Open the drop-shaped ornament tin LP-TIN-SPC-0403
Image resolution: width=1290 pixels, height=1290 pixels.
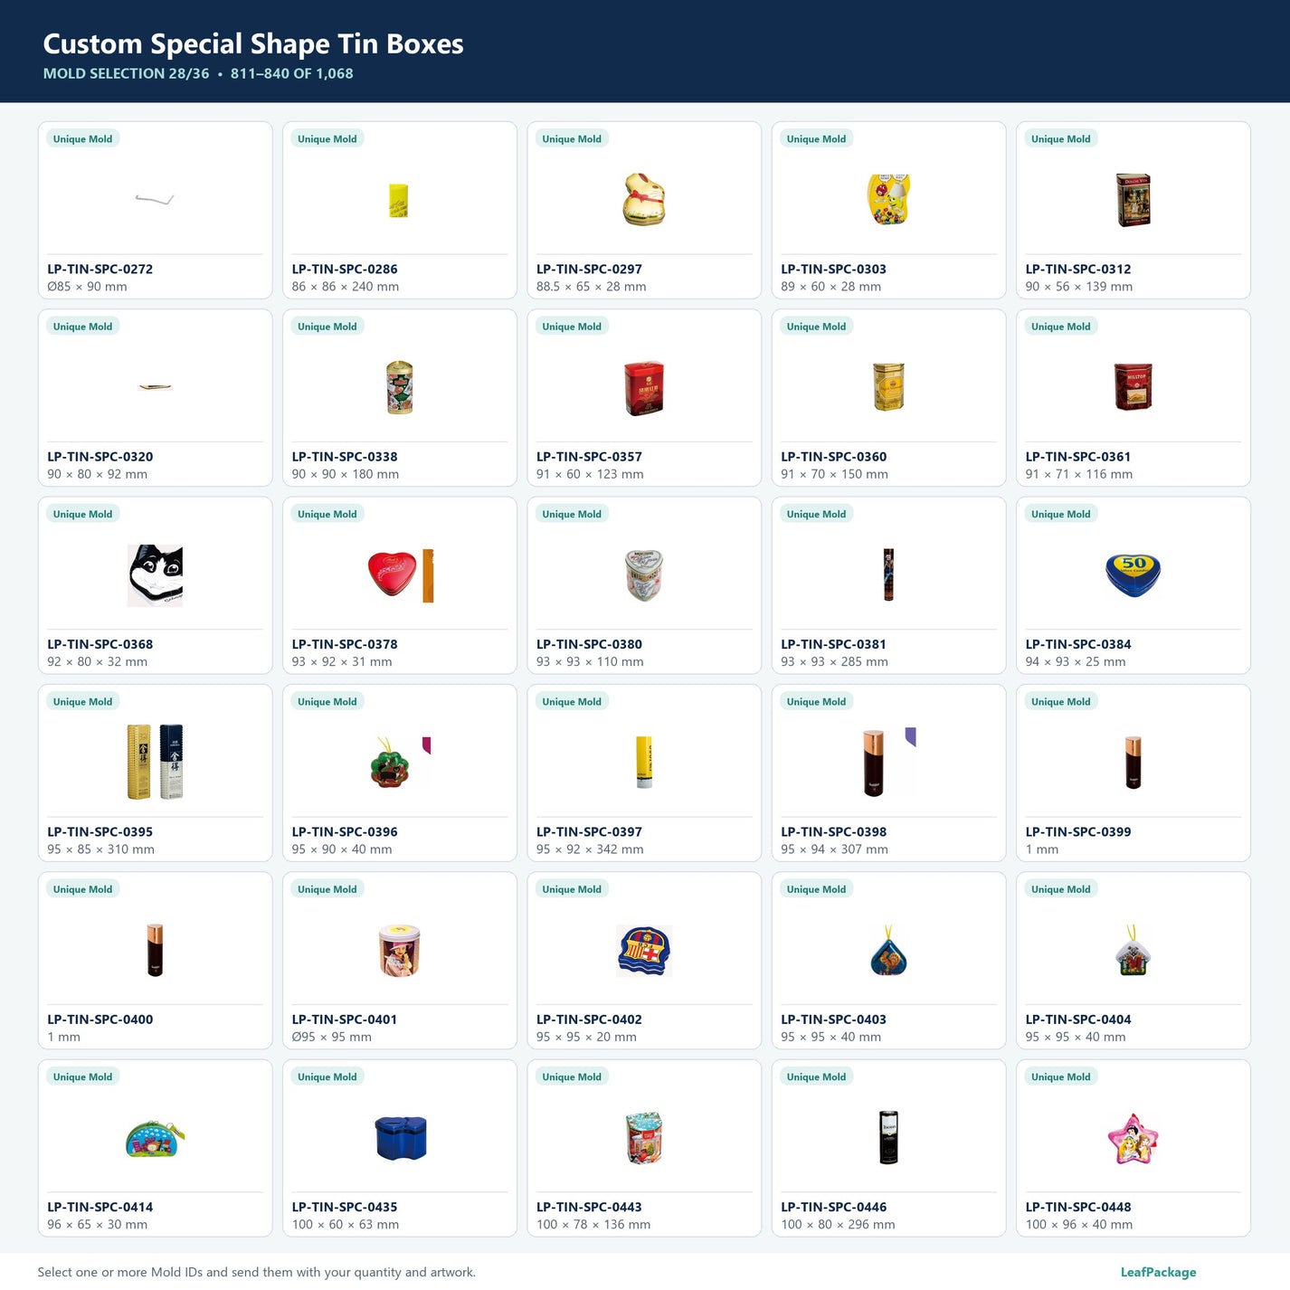pyautogui.click(x=888, y=950)
